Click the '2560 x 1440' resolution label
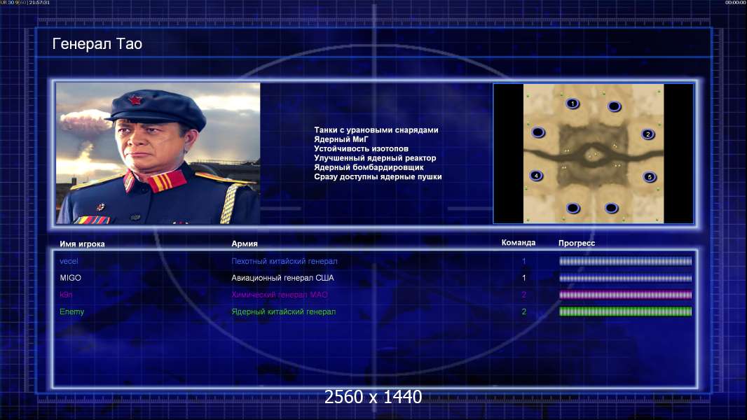This screenshot has height=420, width=747. [x=373, y=397]
